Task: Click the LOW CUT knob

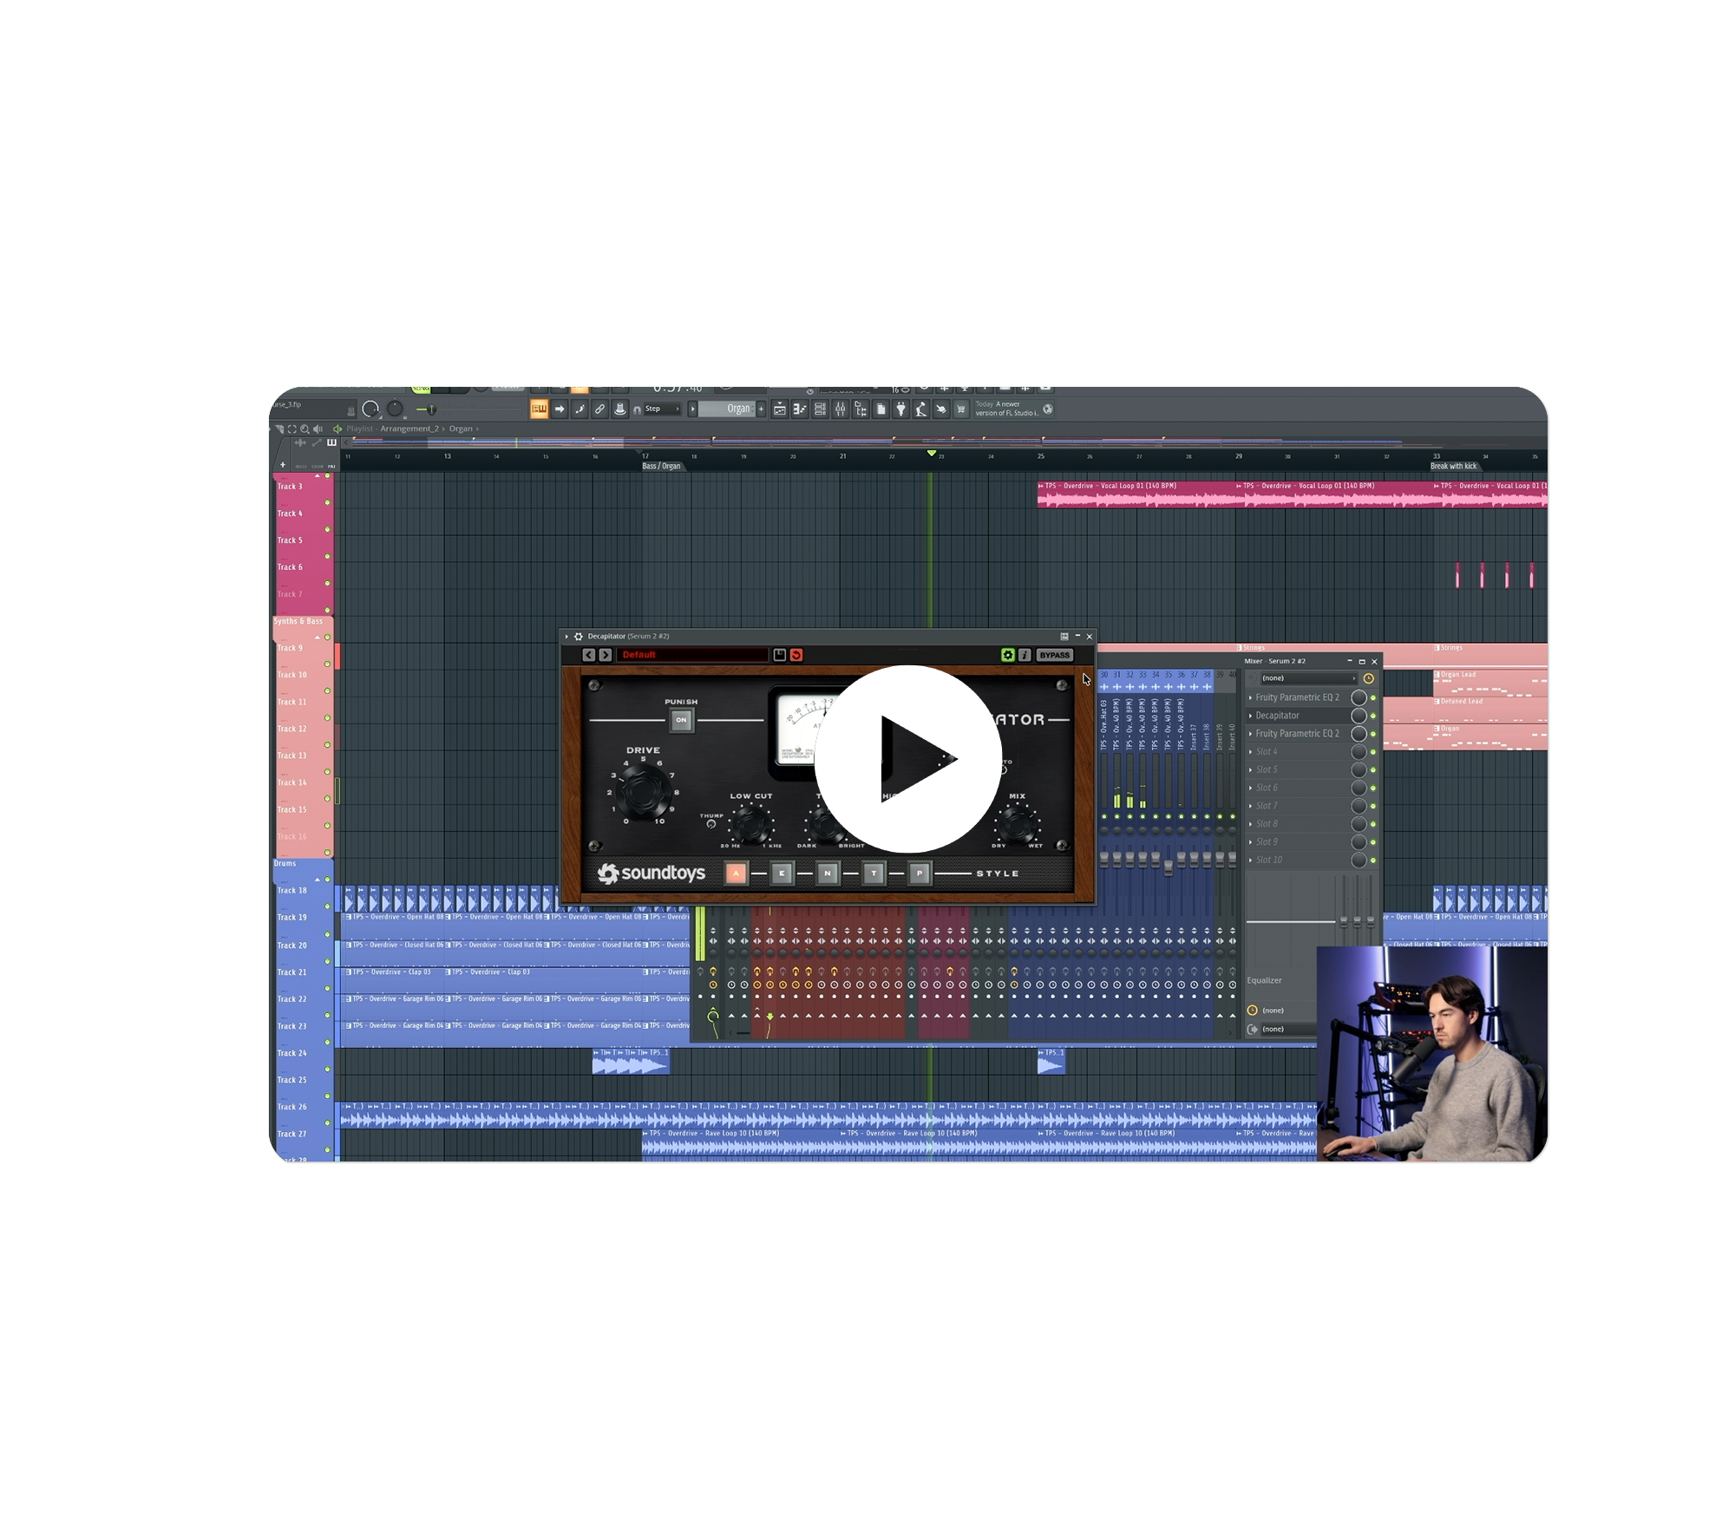Action: pyautogui.click(x=751, y=823)
